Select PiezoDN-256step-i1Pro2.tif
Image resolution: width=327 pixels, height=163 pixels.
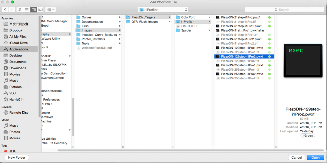click(x=240, y=78)
